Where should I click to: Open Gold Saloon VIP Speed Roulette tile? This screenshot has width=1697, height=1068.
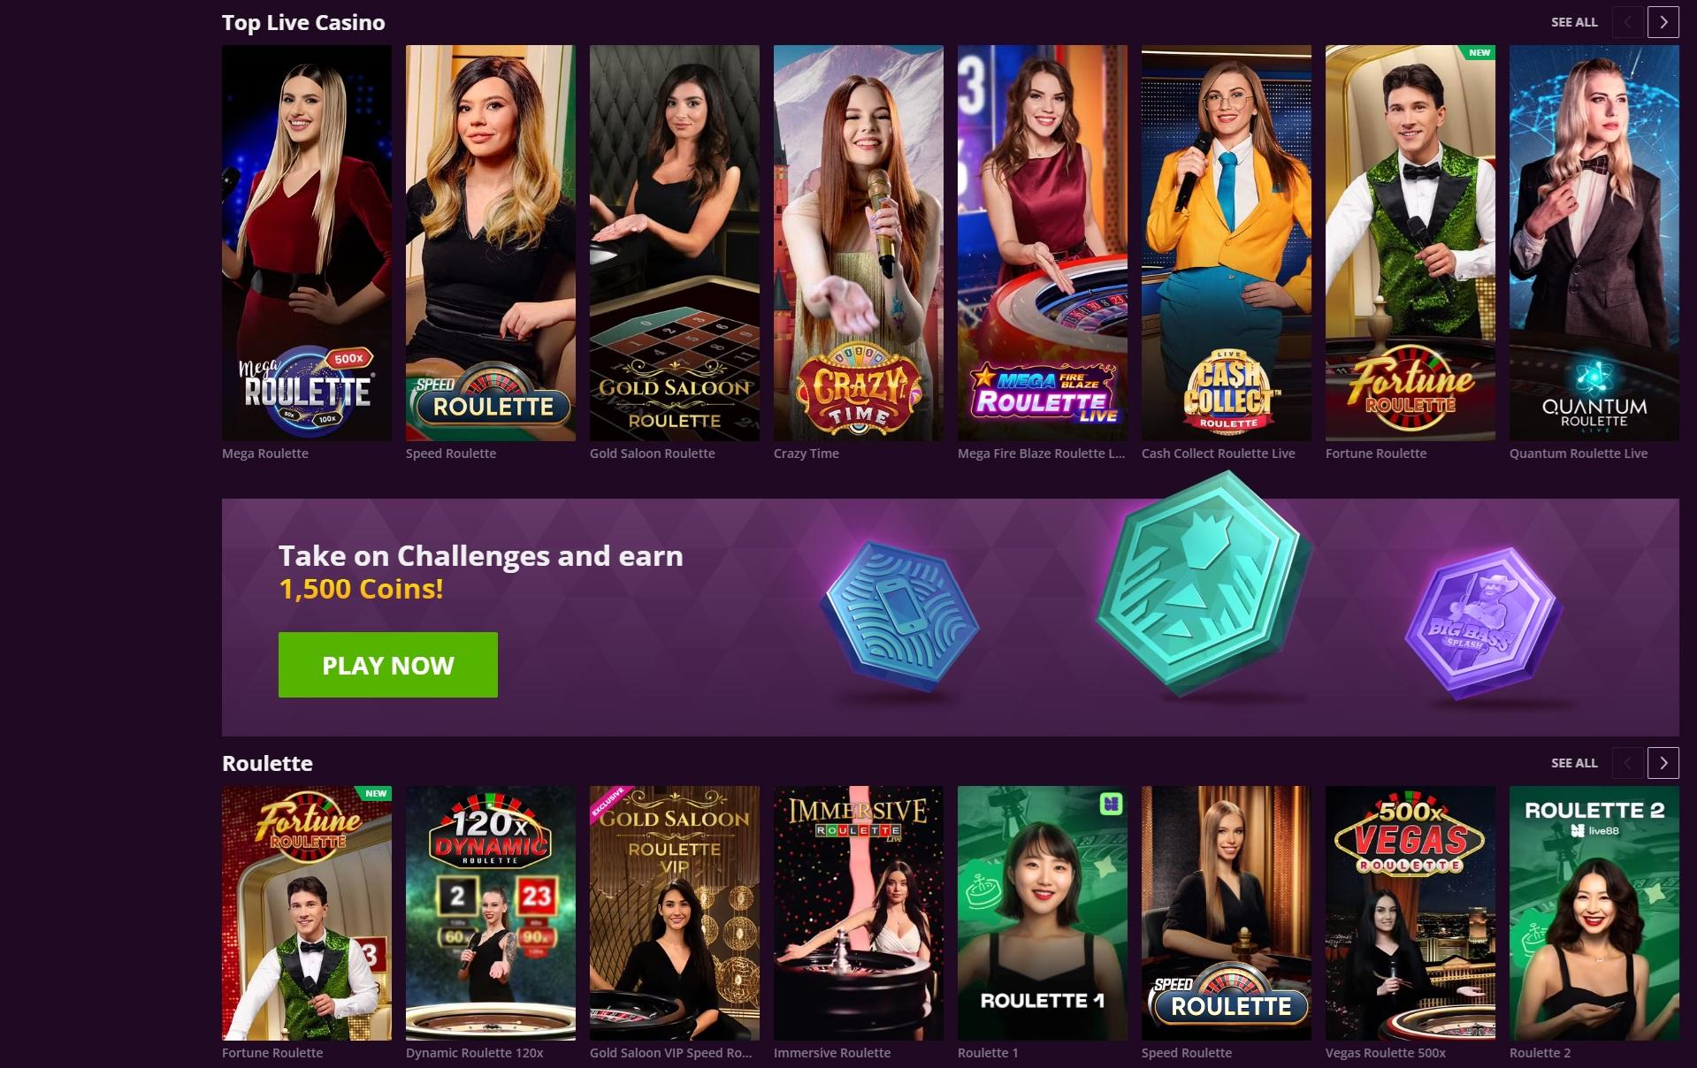coord(674,913)
